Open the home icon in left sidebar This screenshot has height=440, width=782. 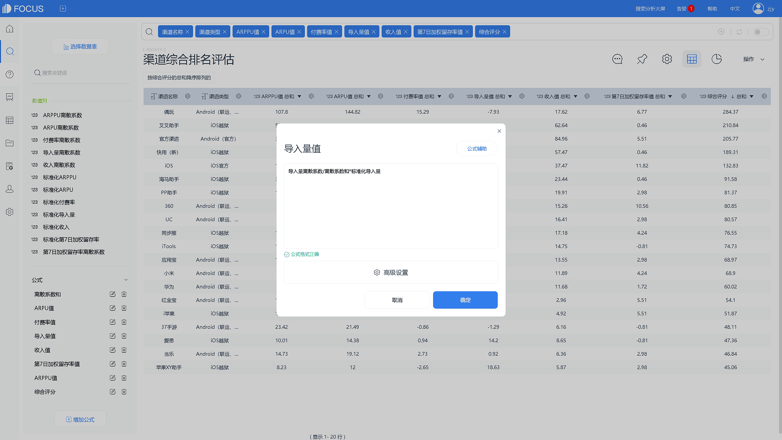[x=10, y=29]
